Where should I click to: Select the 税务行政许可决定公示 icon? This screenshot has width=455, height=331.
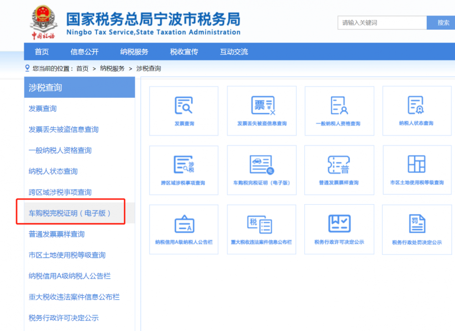[x=339, y=229]
